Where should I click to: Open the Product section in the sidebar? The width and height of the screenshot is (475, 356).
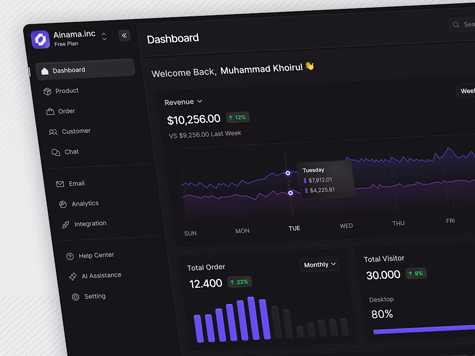click(x=67, y=91)
